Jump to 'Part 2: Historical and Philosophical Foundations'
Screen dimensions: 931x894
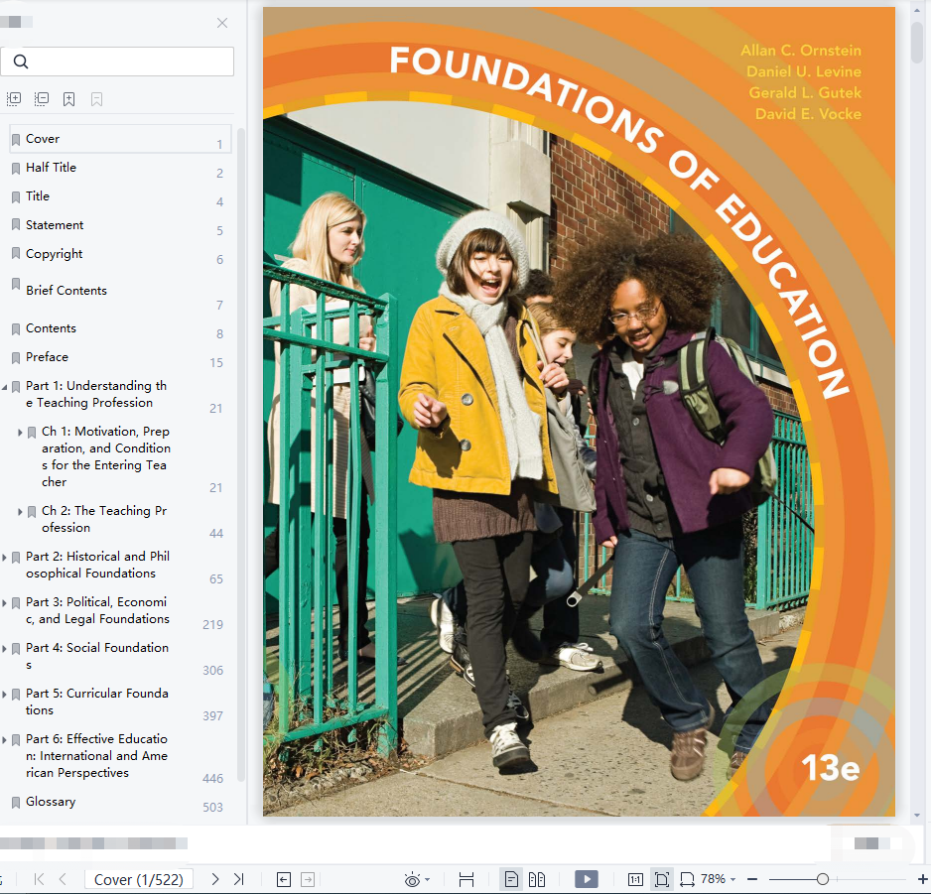[x=97, y=565]
